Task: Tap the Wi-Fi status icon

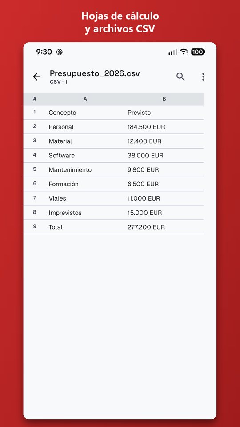Action: [x=184, y=52]
